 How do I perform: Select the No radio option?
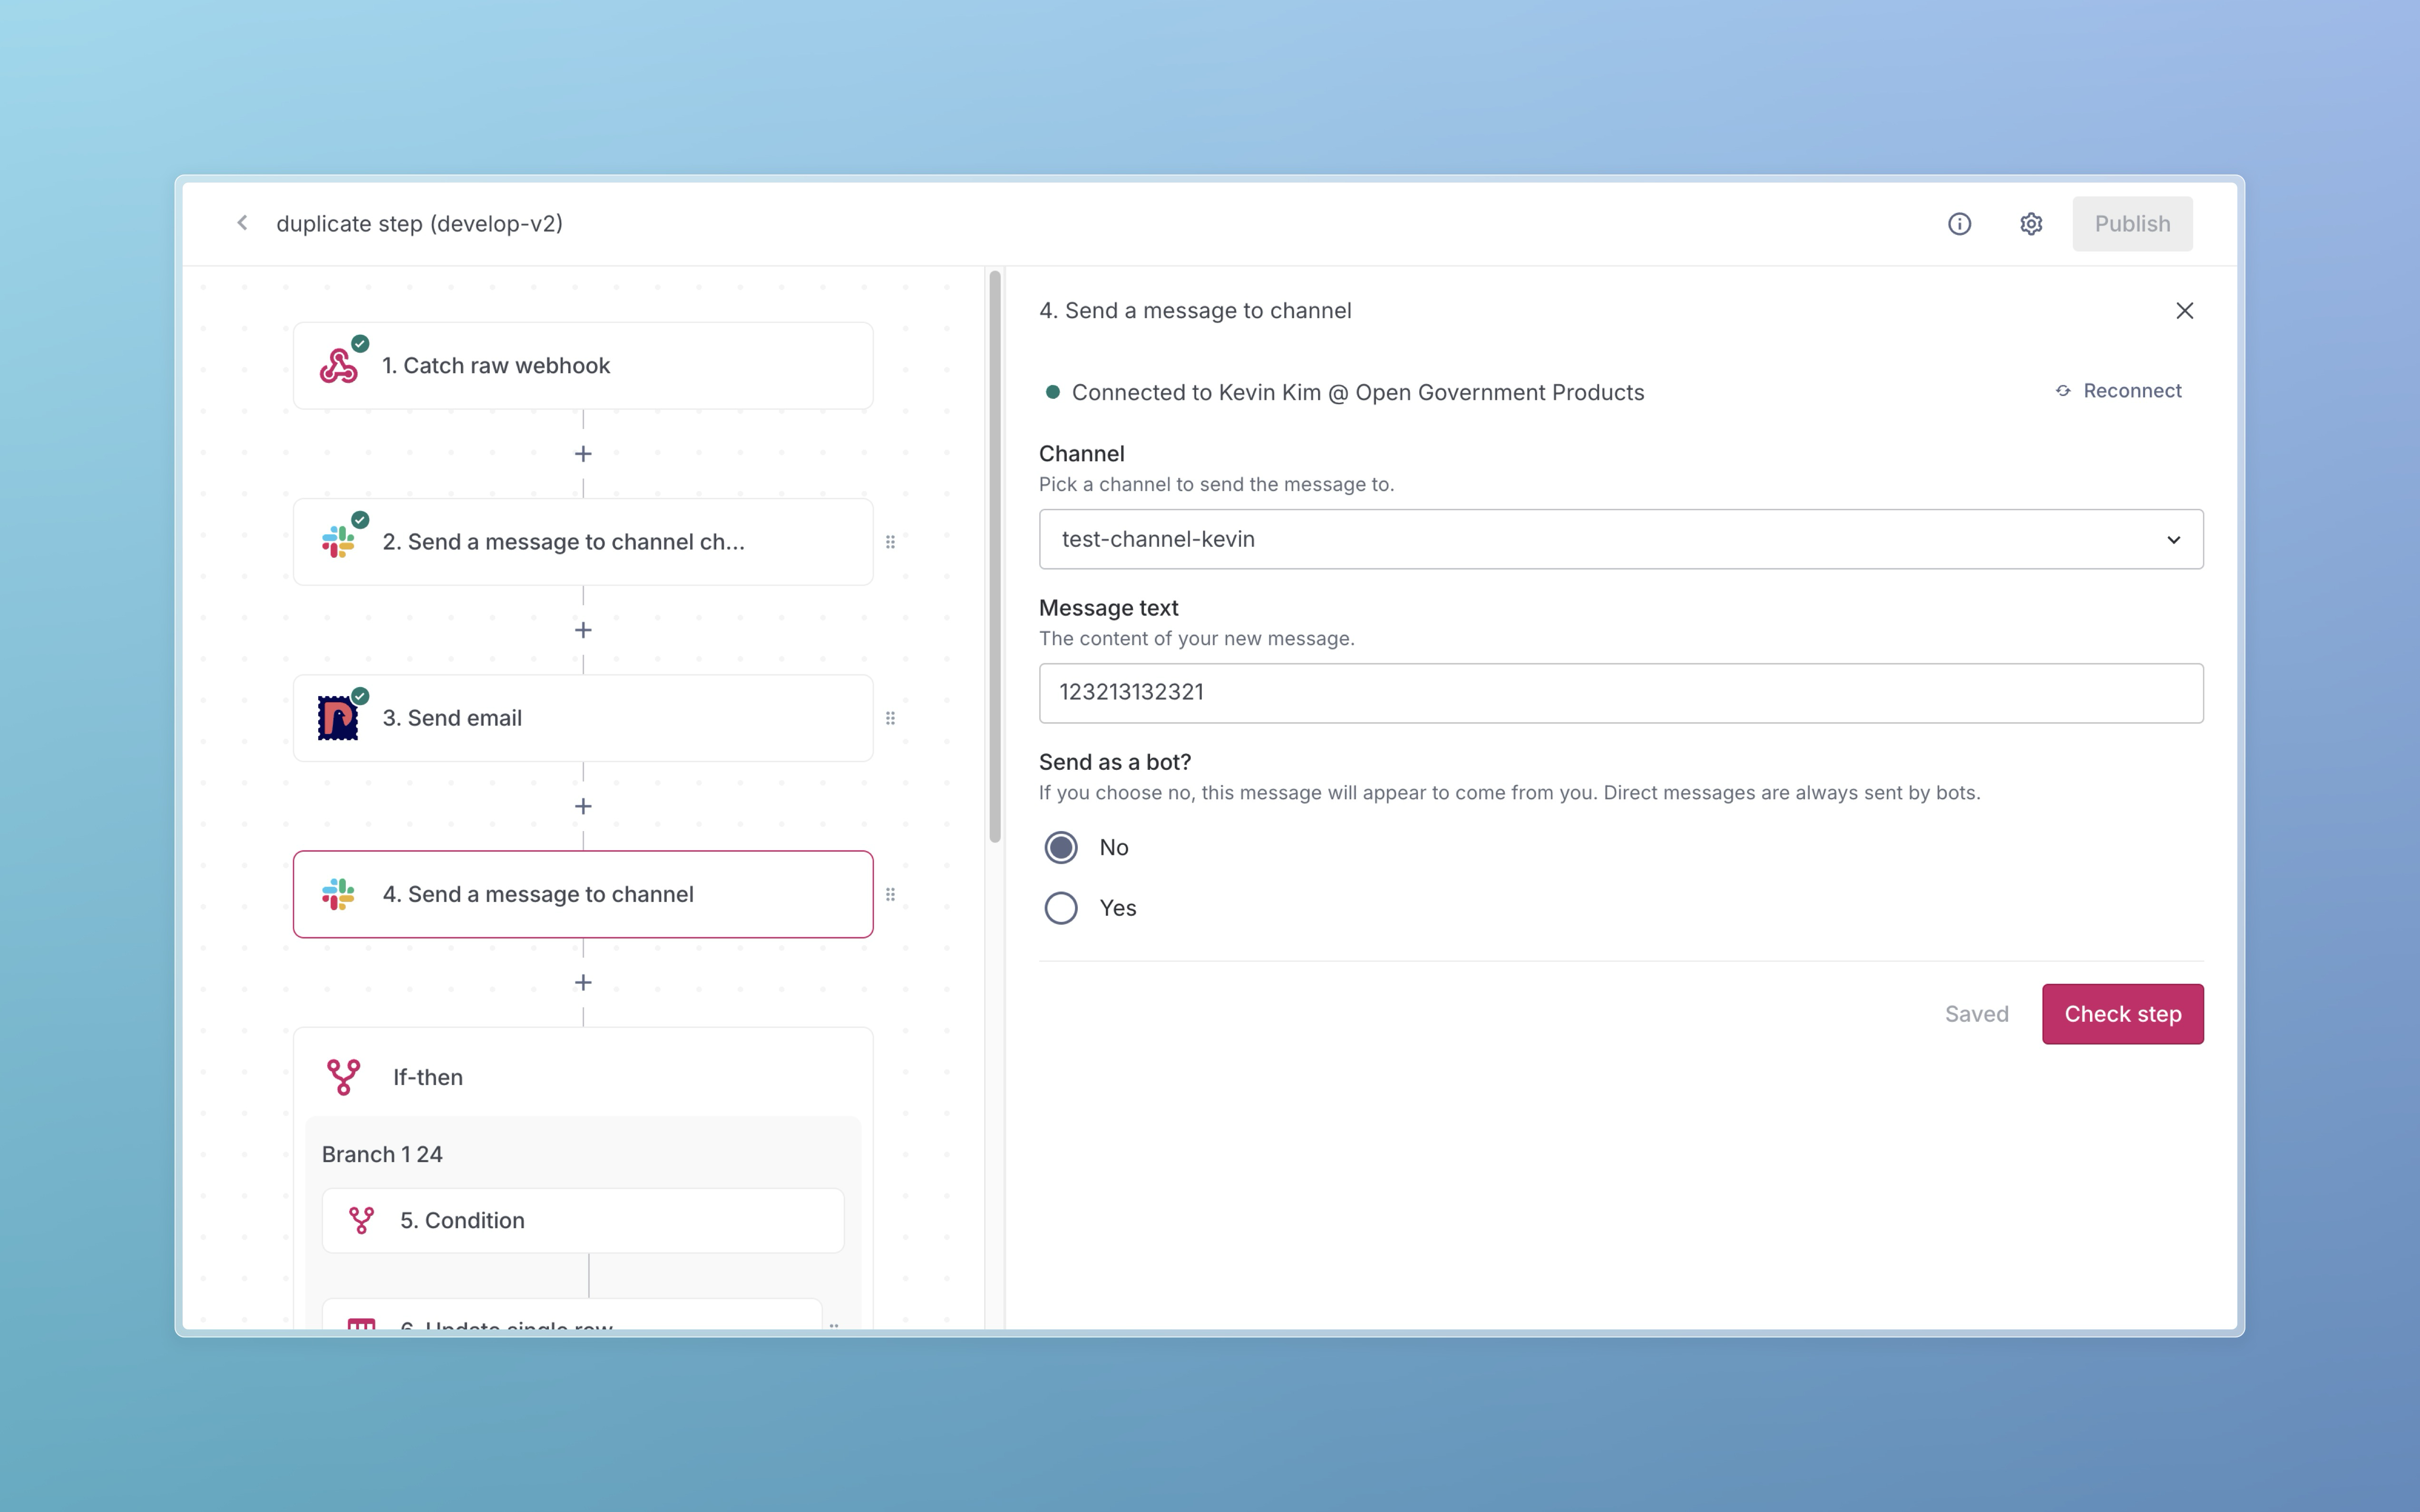point(1060,847)
